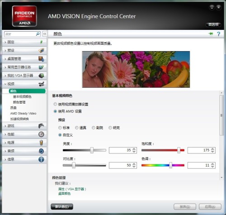The height and width of the screenshot is (215, 226).
Task: Open 质量 in the sidebar
Action: pos(13,108)
